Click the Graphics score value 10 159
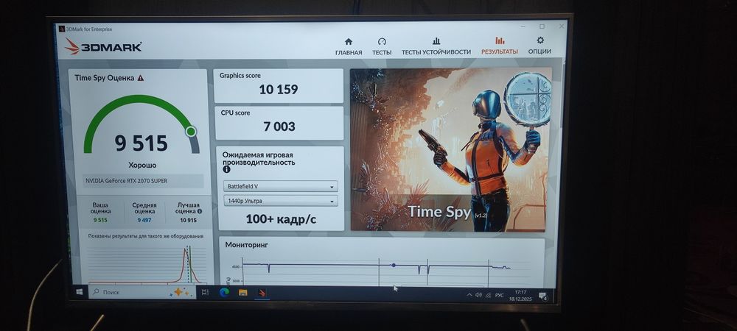737x331 pixels. [279, 89]
